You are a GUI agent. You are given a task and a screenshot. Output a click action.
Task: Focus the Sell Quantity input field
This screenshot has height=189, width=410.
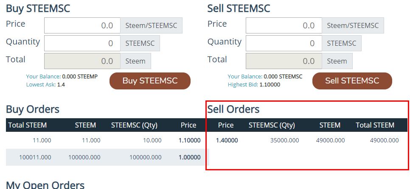(x=284, y=43)
